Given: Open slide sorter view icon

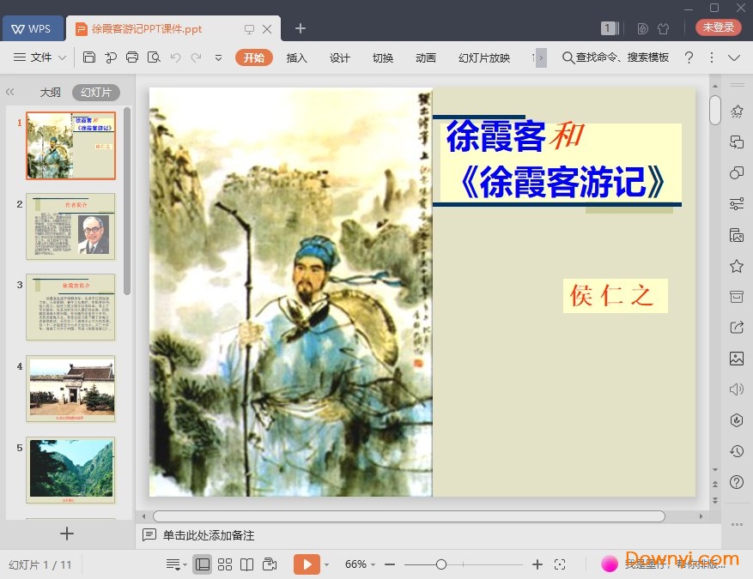Looking at the screenshot, I should [x=224, y=564].
